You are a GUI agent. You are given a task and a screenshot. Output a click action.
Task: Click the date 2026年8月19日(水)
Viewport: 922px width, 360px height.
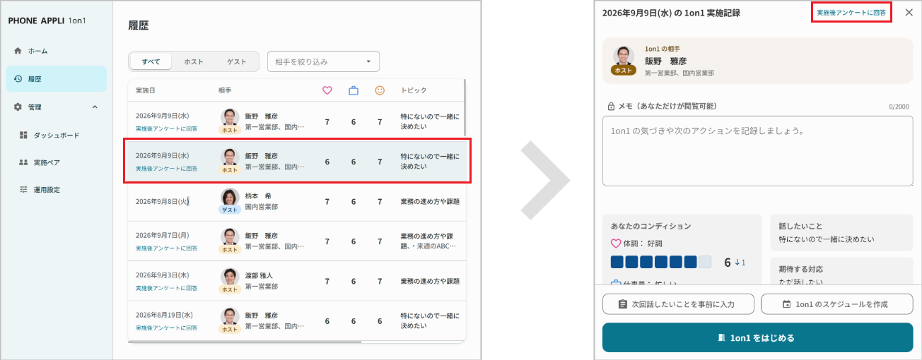tap(164, 316)
